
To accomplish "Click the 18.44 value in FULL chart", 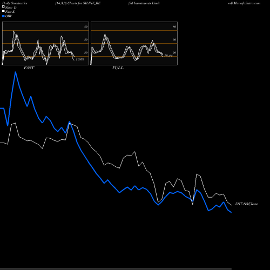I will click(168, 56).
